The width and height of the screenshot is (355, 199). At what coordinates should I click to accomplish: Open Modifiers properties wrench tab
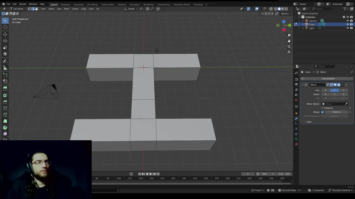point(296,119)
